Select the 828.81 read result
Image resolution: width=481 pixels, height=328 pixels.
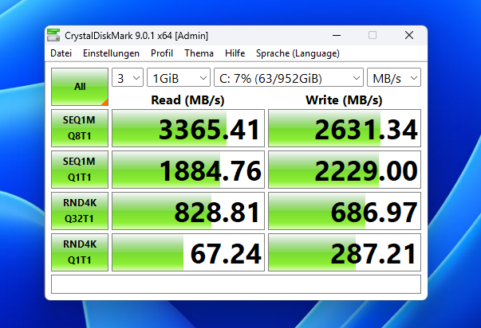pyautogui.click(x=188, y=211)
